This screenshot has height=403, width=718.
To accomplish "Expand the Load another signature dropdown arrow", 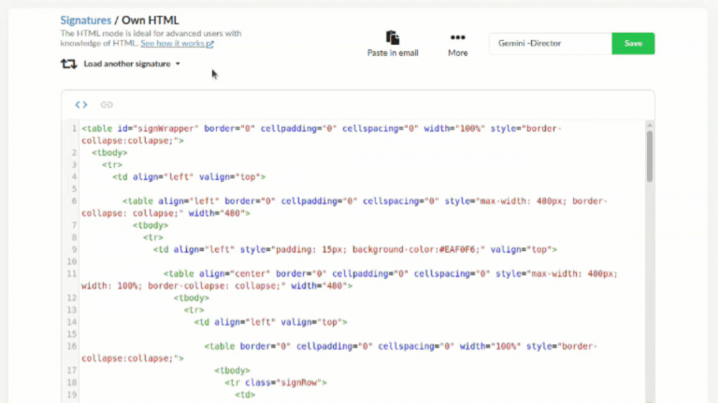I will (x=178, y=64).
